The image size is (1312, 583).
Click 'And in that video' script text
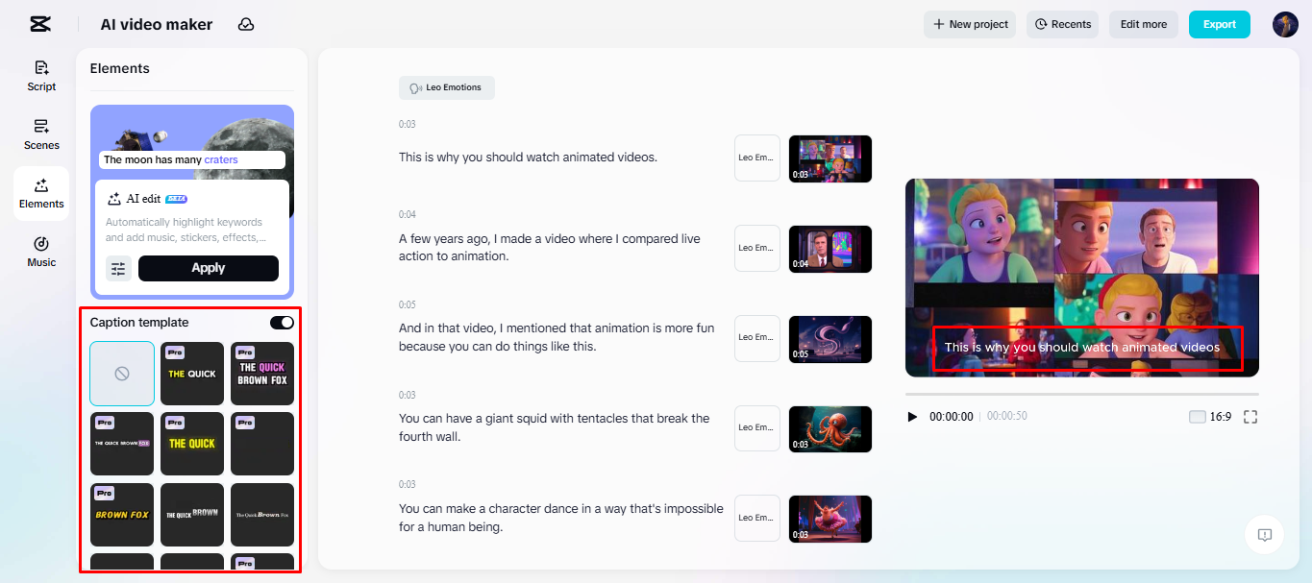coord(557,337)
